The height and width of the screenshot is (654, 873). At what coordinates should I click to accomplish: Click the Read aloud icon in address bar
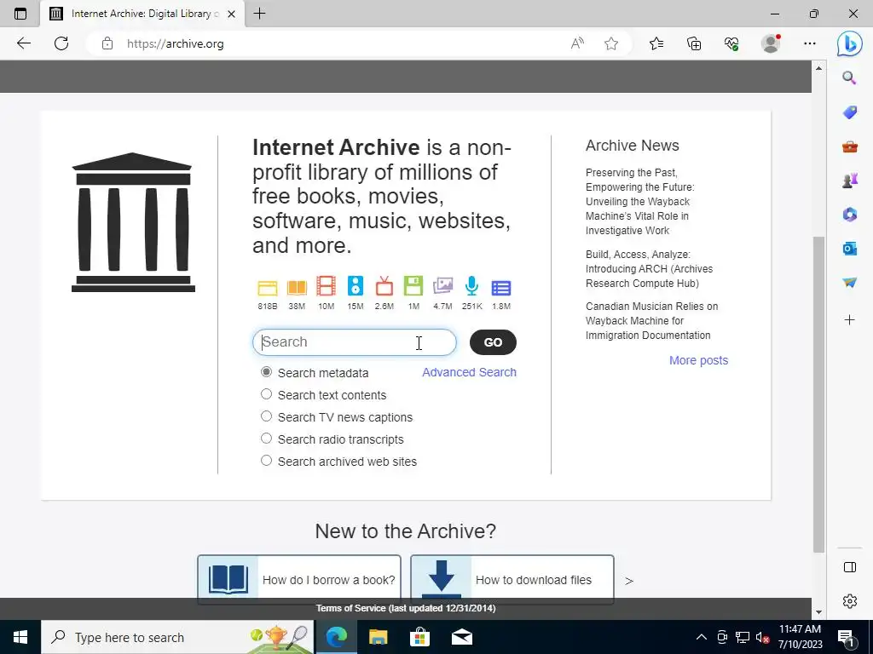pyautogui.click(x=577, y=43)
